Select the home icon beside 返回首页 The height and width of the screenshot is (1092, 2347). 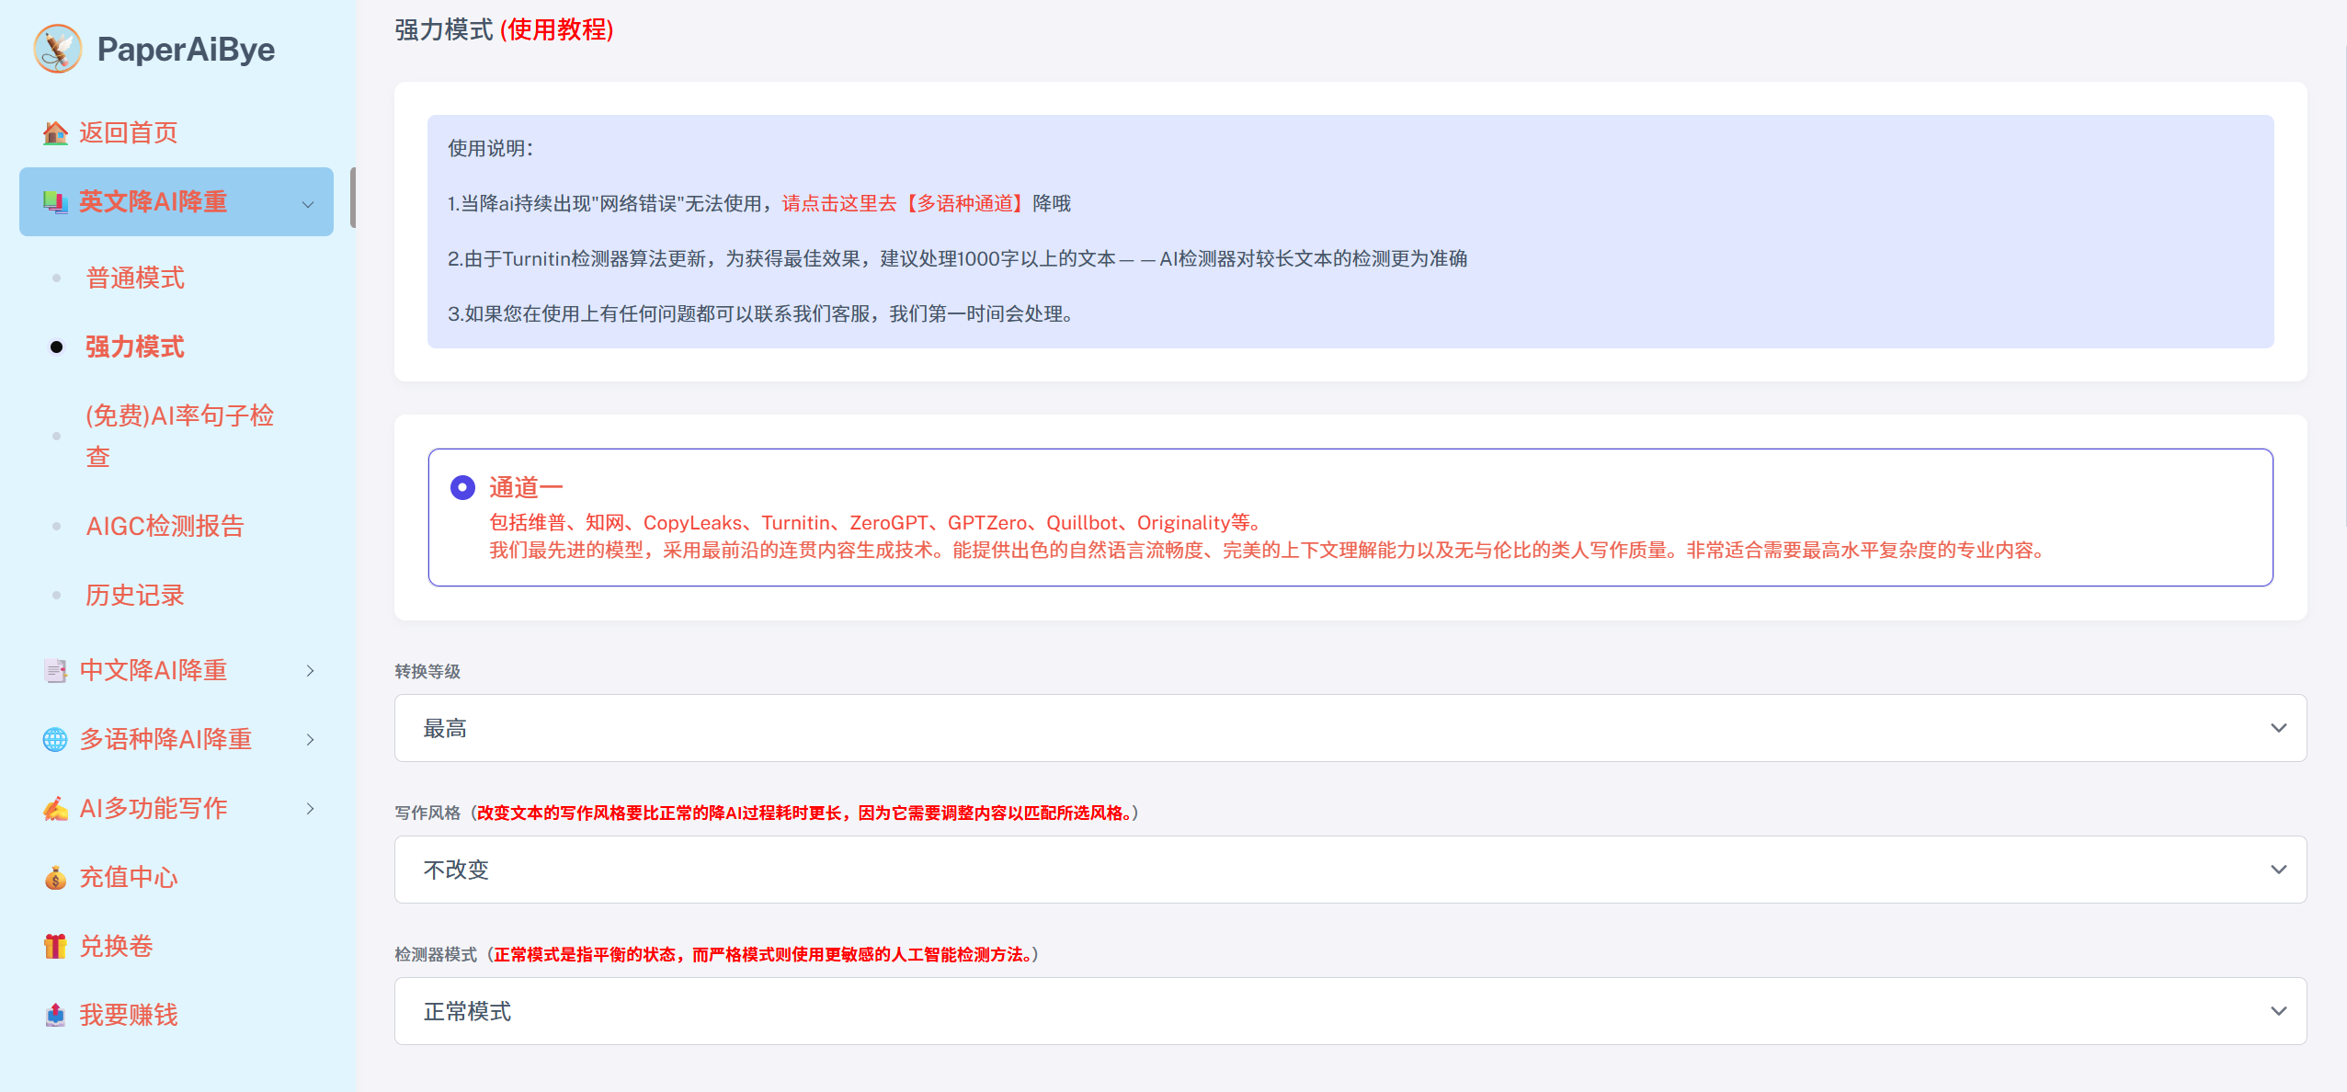pos(56,133)
